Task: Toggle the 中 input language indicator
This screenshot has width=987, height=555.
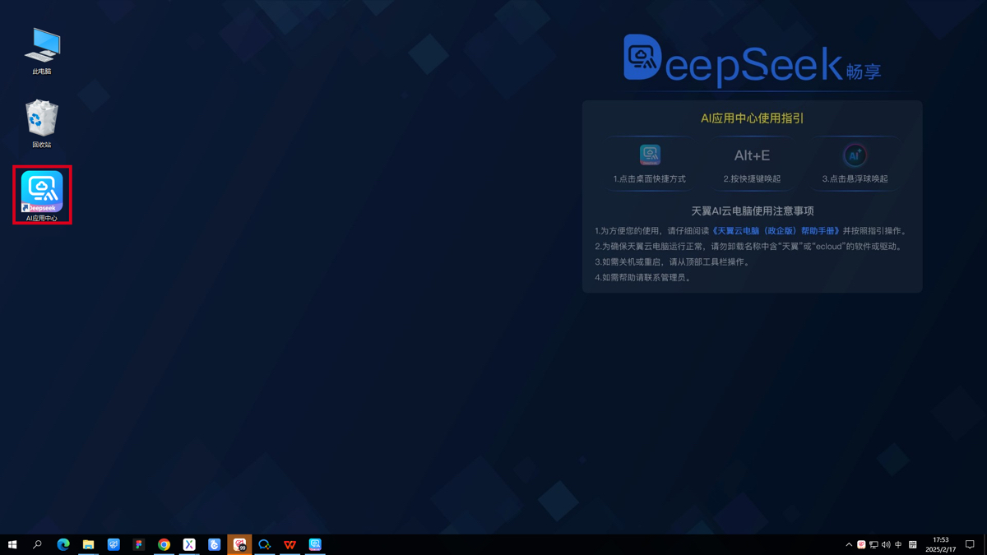Action: click(x=898, y=544)
